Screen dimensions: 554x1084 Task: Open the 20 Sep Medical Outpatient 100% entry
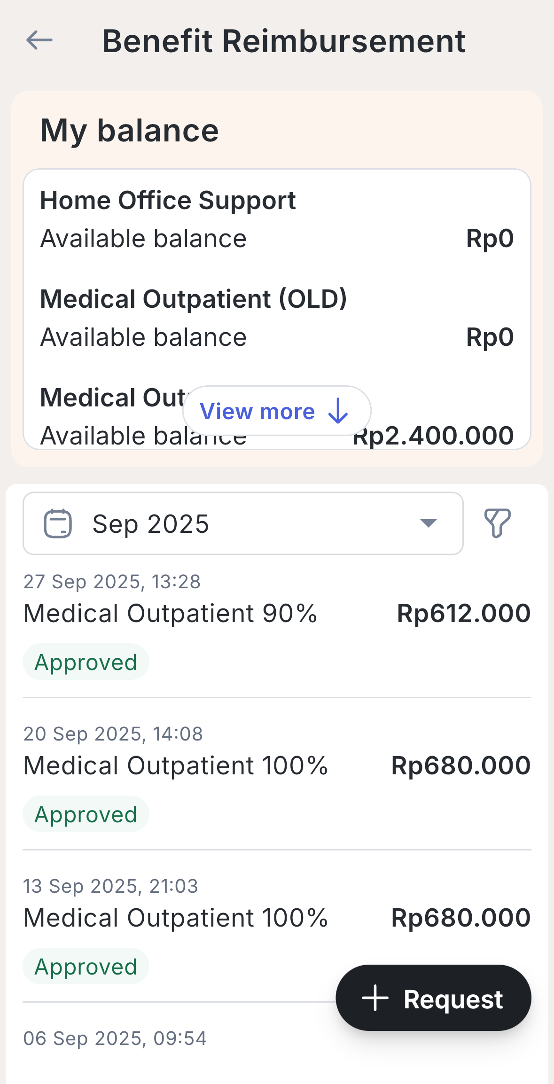[x=175, y=766]
